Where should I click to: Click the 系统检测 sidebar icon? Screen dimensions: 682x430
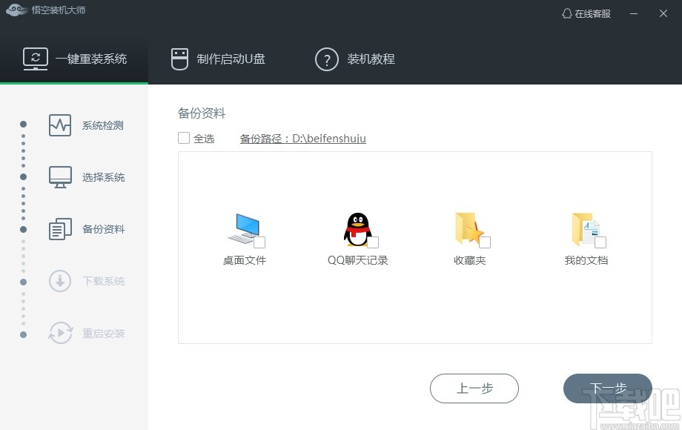[59, 125]
